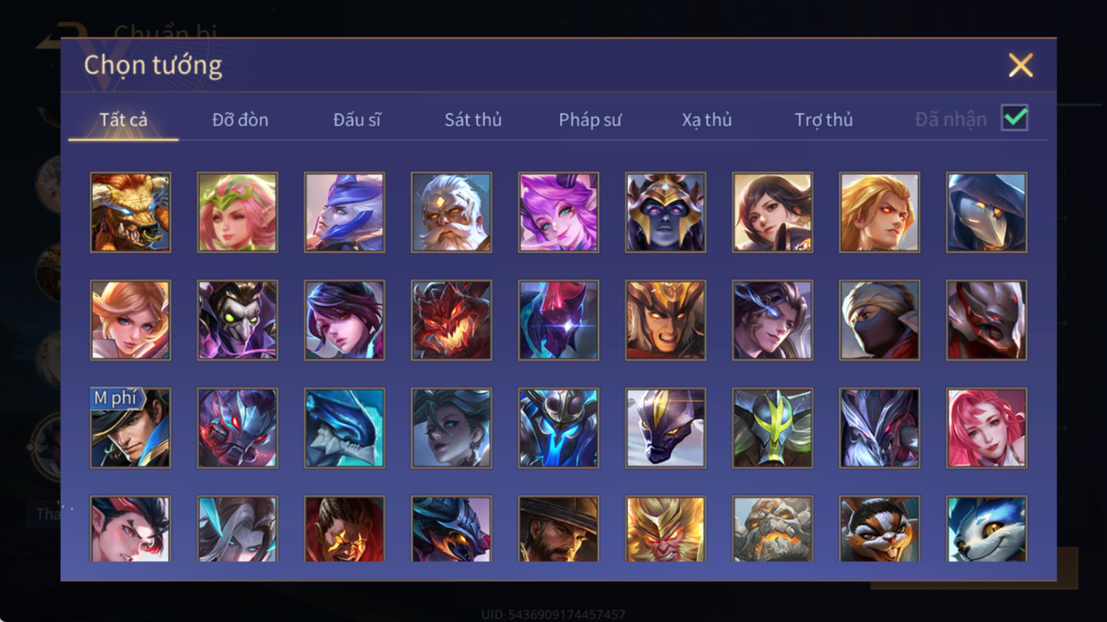Select the red demon face hero

point(451,320)
